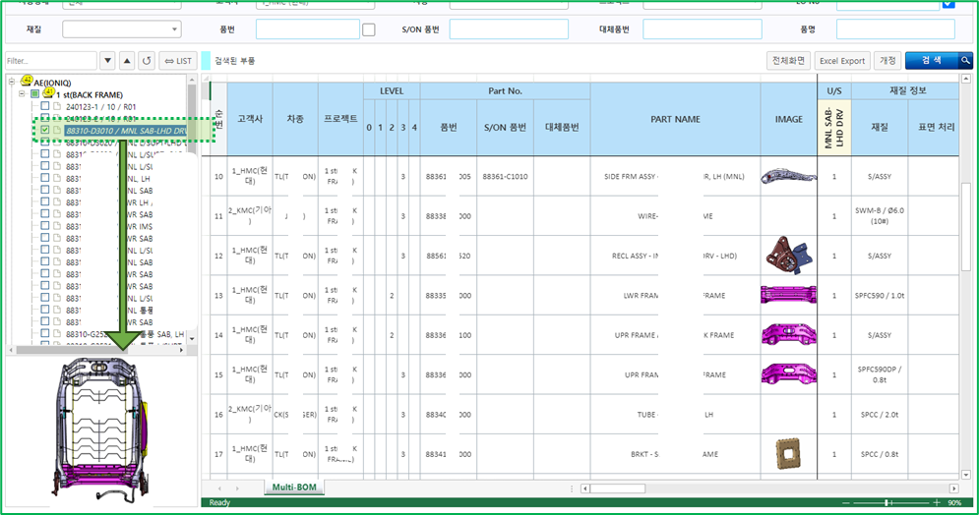Image resolution: width=979 pixels, height=515 pixels.
Task: Check the 88310-G252 통풍 SAB, LH row checkbox
Action: 45,333
